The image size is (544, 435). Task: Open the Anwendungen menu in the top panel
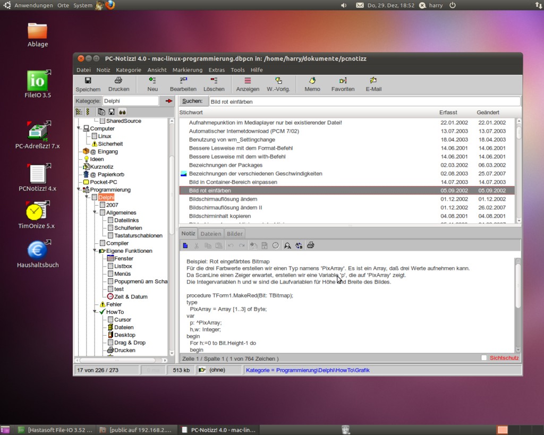(x=33, y=5)
